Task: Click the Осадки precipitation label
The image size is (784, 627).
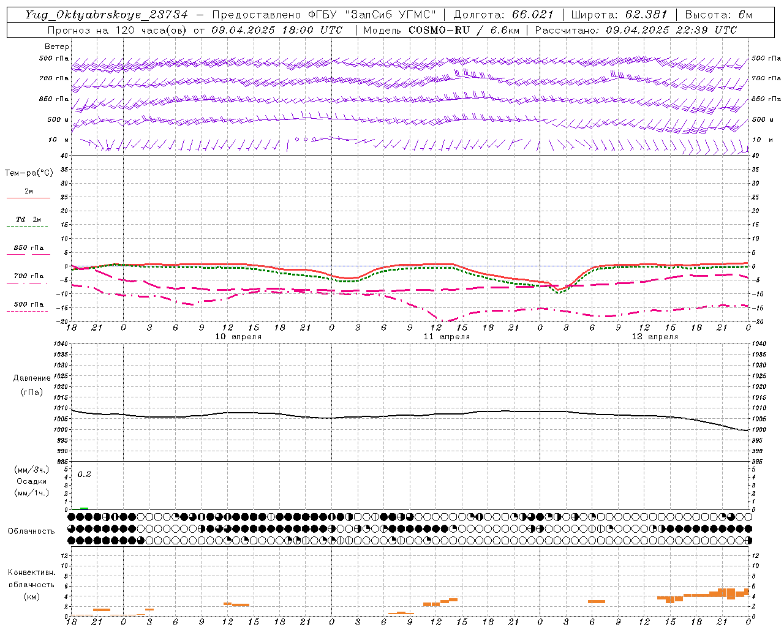Action: (31, 481)
